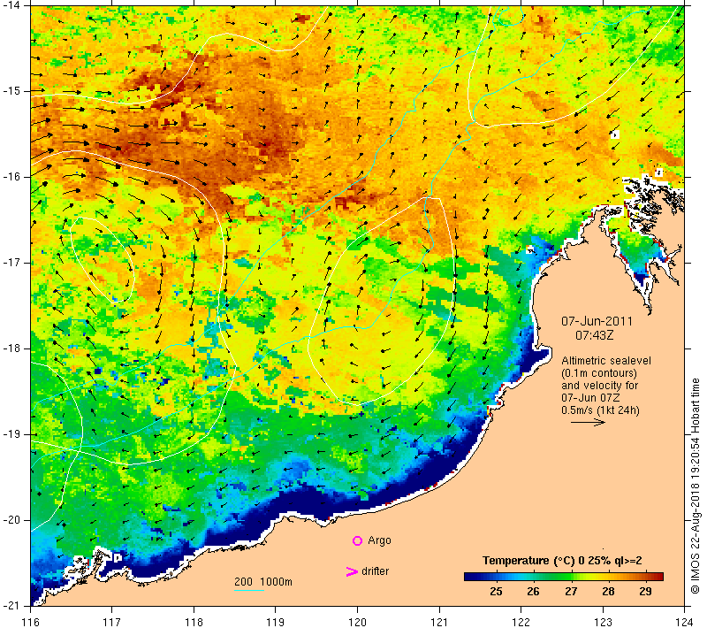Click the longitude axis label 119
This screenshot has width=707, height=628.
pos(276,622)
